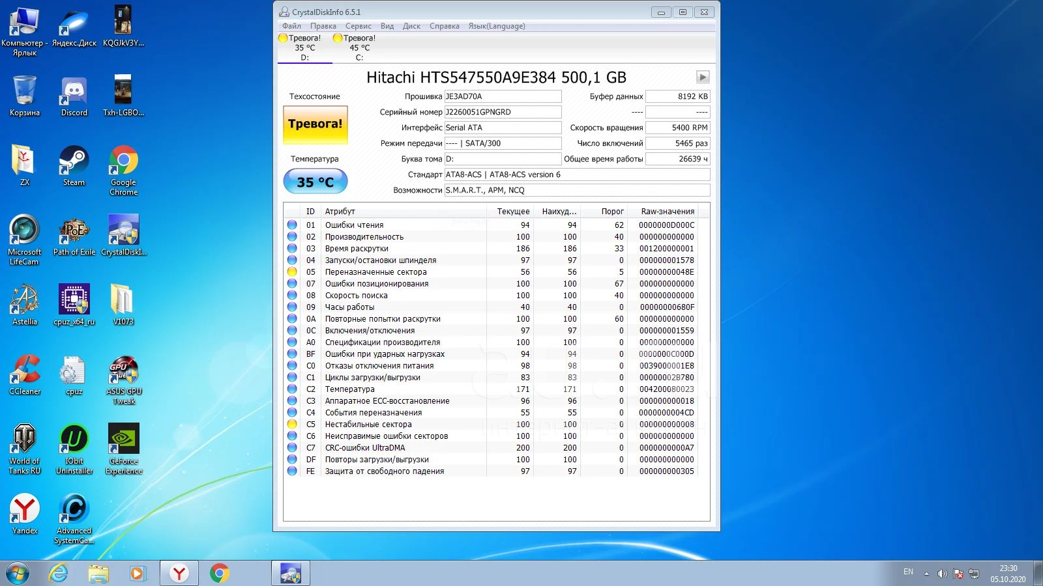Open the Корзина recycle bin
Screen dimensions: 1043x586
pyautogui.click(x=24, y=96)
